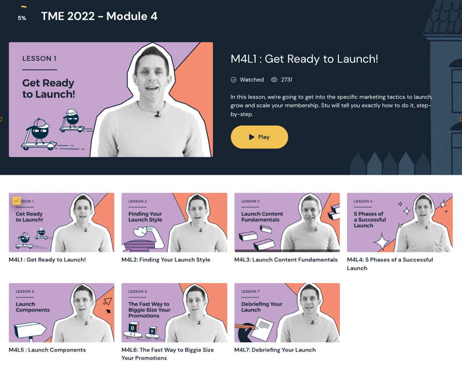Click the M4L2: Finding Your Launch Style link
Image resolution: width=462 pixels, height=373 pixels.
pyautogui.click(x=166, y=260)
